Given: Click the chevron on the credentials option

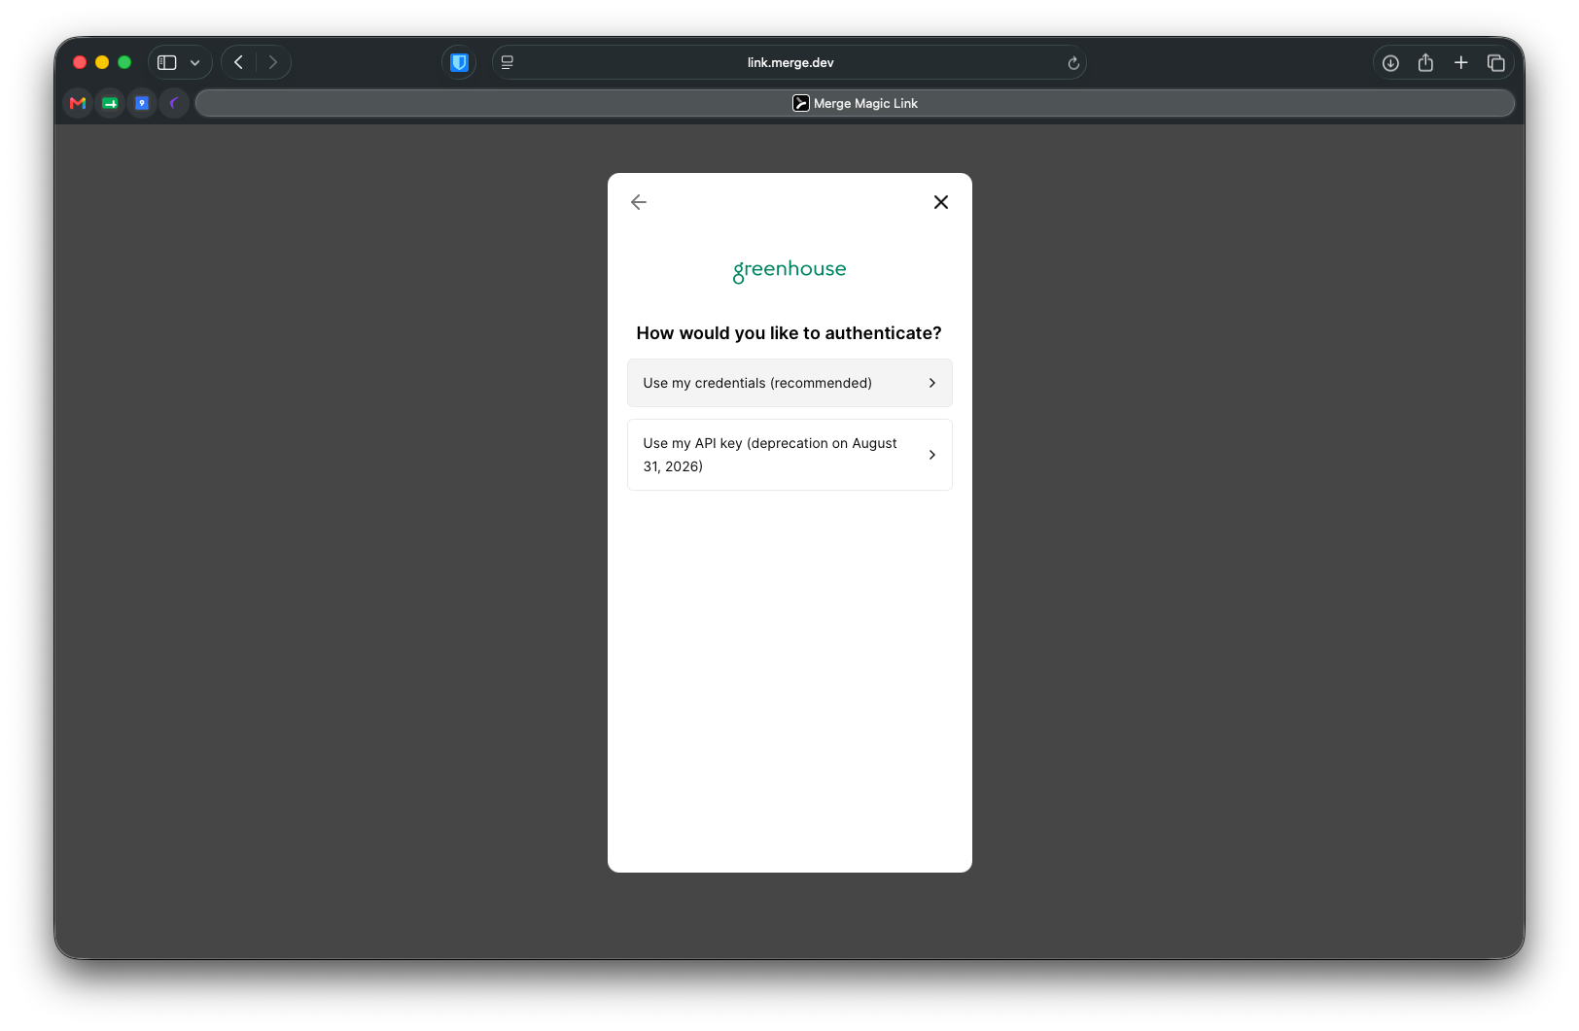Looking at the screenshot, I should [932, 383].
